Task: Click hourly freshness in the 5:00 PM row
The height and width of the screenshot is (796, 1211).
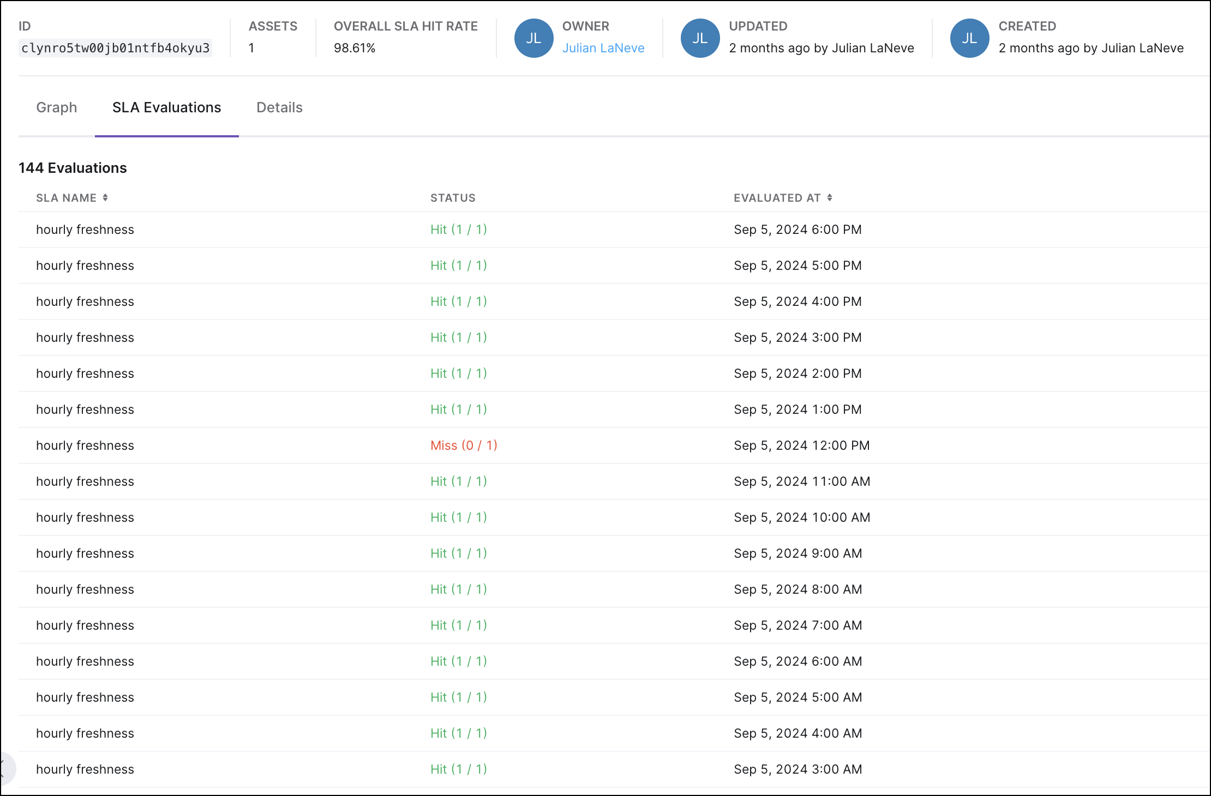Action: tap(85, 266)
